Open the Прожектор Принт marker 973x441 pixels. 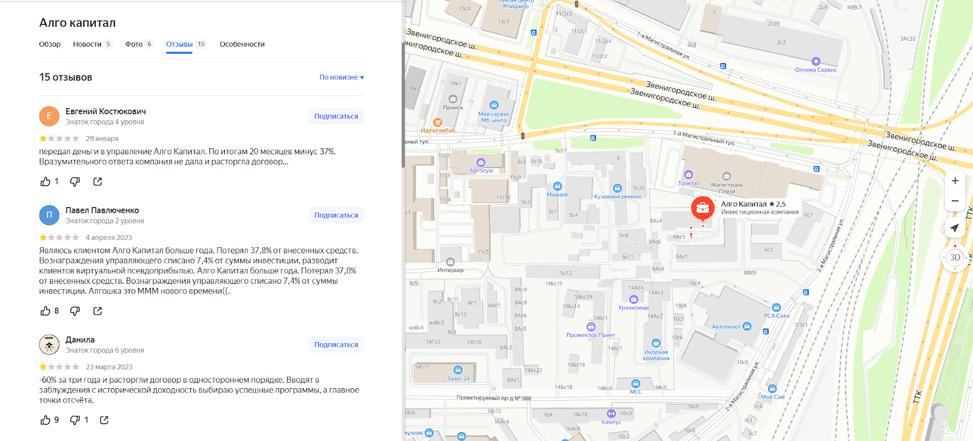click(590, 327)
